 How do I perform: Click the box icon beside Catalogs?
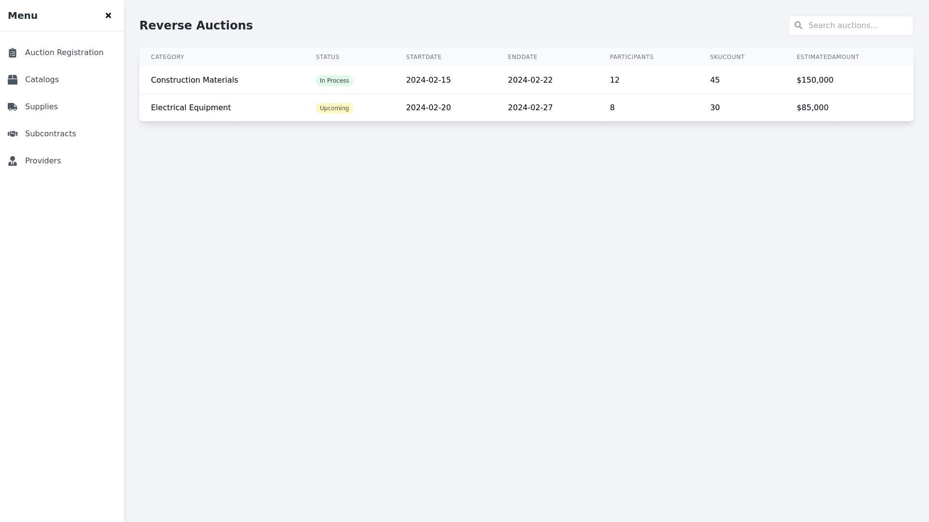(x=13, y=80)
